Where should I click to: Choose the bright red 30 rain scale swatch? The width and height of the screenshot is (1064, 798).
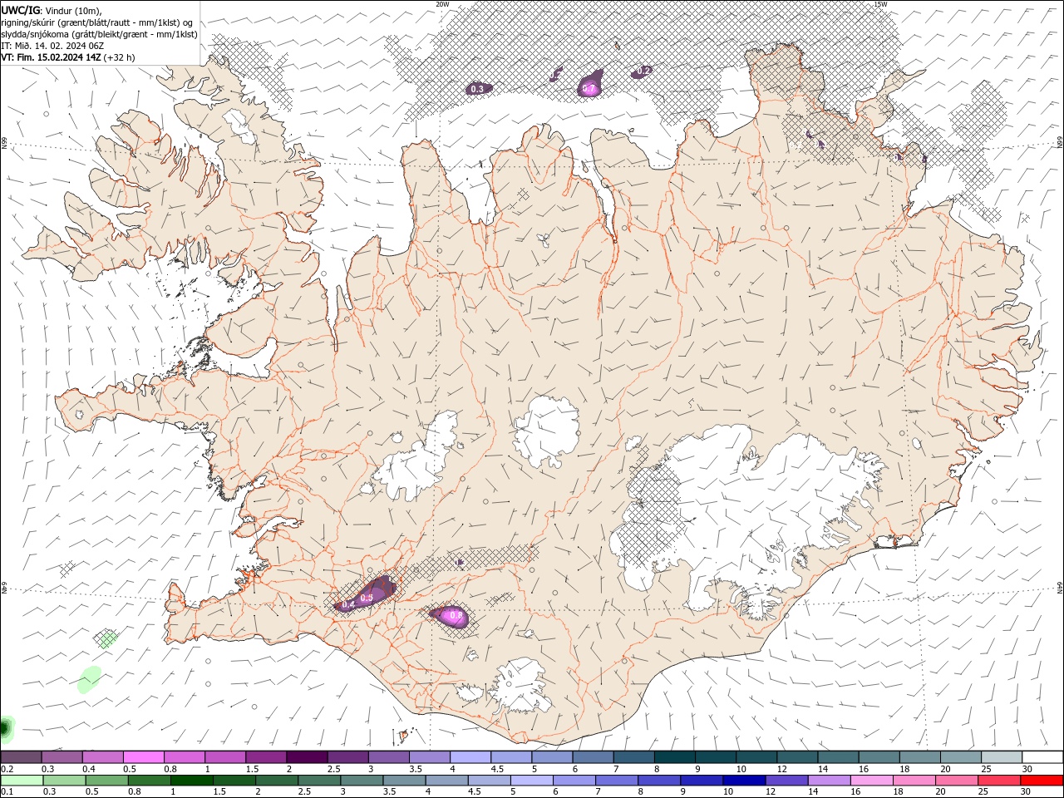1042,781
